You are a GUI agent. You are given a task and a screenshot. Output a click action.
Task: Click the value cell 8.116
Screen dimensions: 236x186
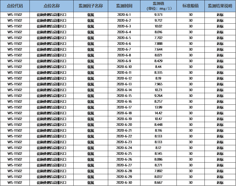tap(159, 131)
